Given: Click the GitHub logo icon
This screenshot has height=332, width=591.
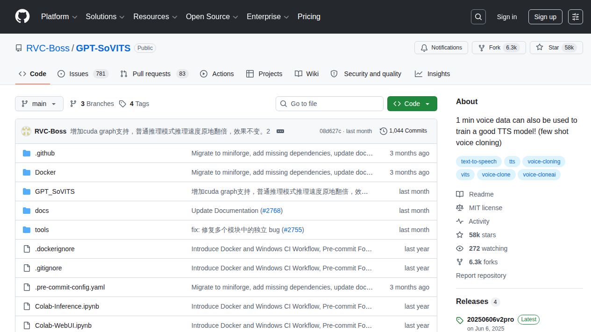Looking at the screenshot, I should pos(22,16).
